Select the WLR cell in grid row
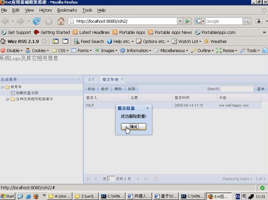 [106, 105]
